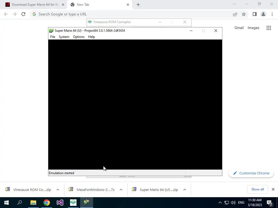Image resolution: width=278 pixels, height=208 pixels.
Task: Click the Chrome forward arrow
Action: pos(15,14)
